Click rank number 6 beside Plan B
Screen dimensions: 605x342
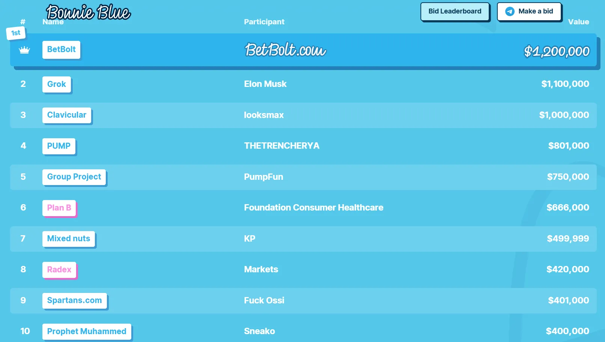pos(23,208)
